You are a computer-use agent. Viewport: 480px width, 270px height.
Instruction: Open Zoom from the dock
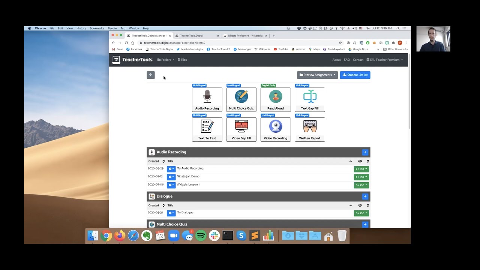[x=174, y=235]
